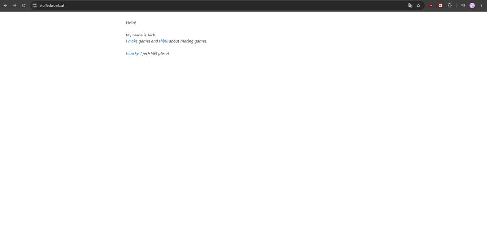The height and width of the screenshot is (251, 487).
Task: Open the translate page icon
Action: point(410,5)
